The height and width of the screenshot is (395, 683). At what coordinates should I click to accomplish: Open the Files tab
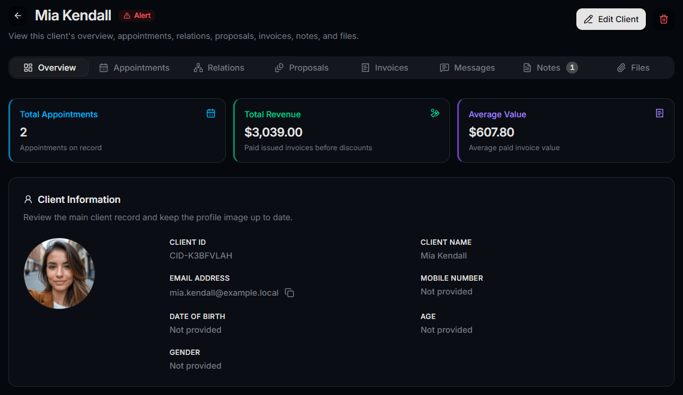[633, 68]
